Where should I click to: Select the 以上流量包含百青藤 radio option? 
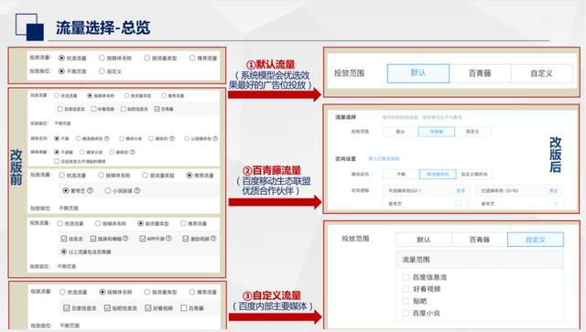pyautogui.click(x=64, y=252)
